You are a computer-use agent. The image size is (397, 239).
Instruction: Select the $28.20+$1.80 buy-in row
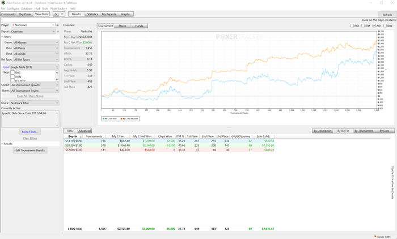[168, 146]
